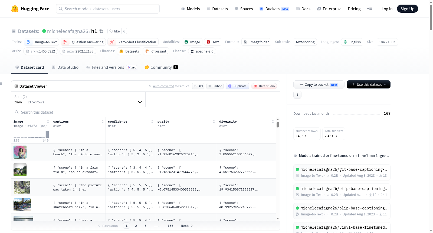
Task: Click the Datasets library tag
Action: [x=129, y=51]
